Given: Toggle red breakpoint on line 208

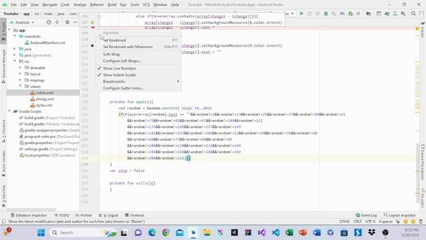Looking at the screenshot, I should pos(93,27).
